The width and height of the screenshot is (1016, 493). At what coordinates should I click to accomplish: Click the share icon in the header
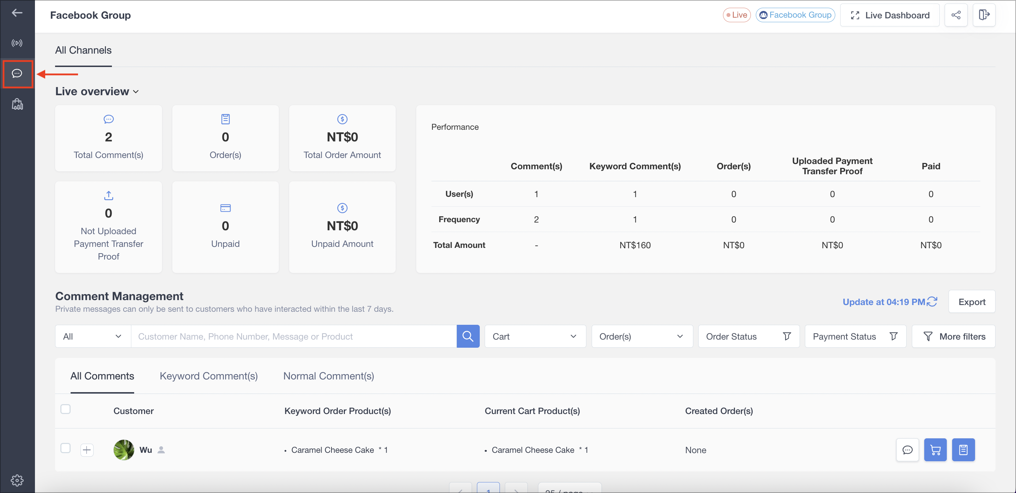tap(956, 15)
